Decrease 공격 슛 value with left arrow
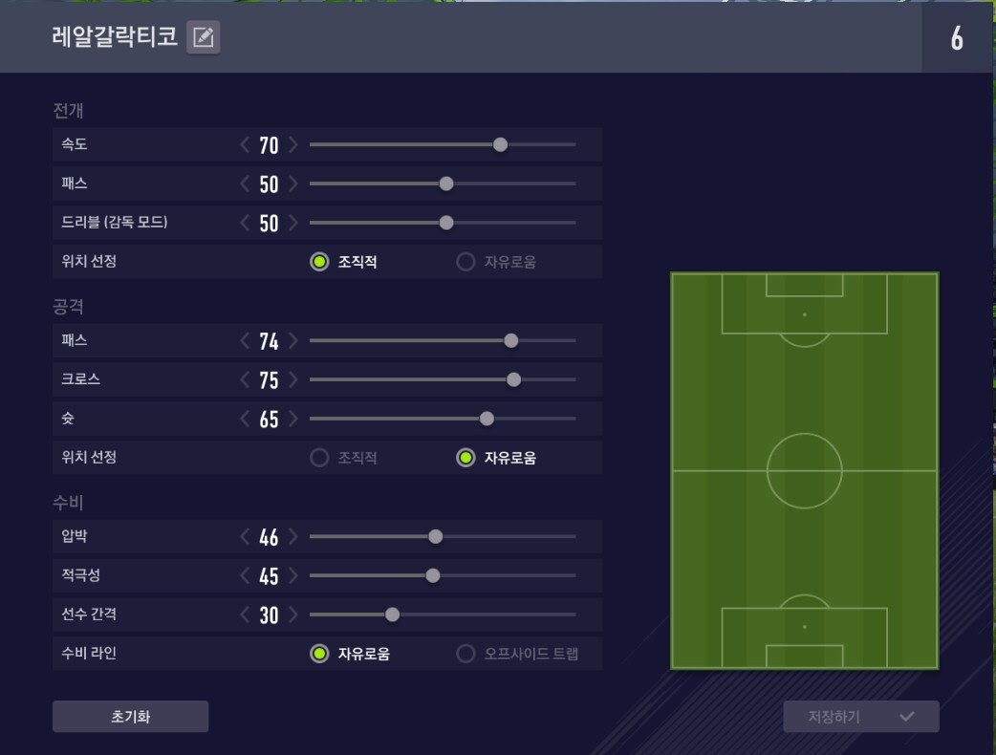996x755 pixels. pos(245,419)
